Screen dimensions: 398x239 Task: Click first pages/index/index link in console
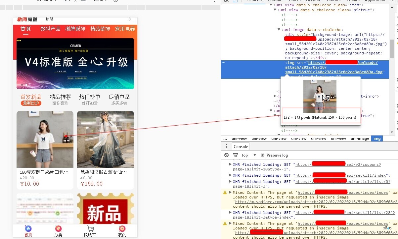tap(343, 193)
